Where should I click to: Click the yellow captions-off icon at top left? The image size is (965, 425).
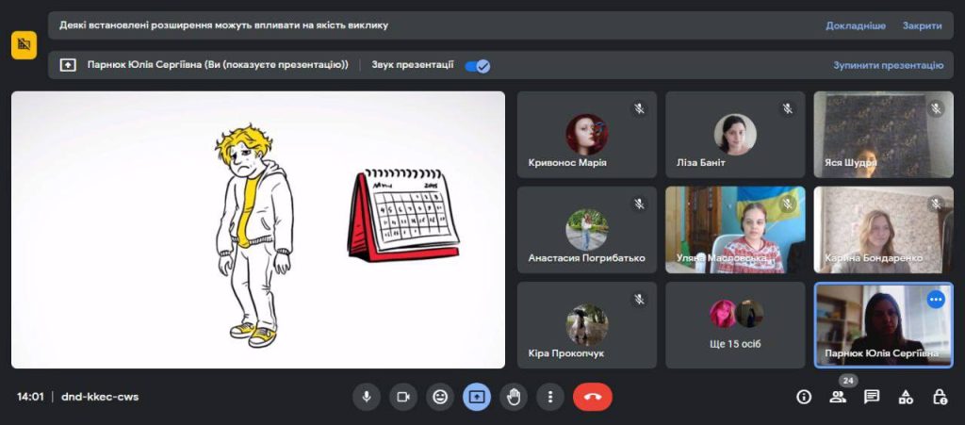pyautogui.click(x=25, y=44)
